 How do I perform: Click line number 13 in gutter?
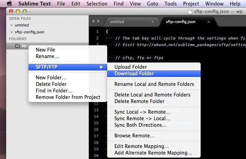pyautogui.click(x=96, y=110)
